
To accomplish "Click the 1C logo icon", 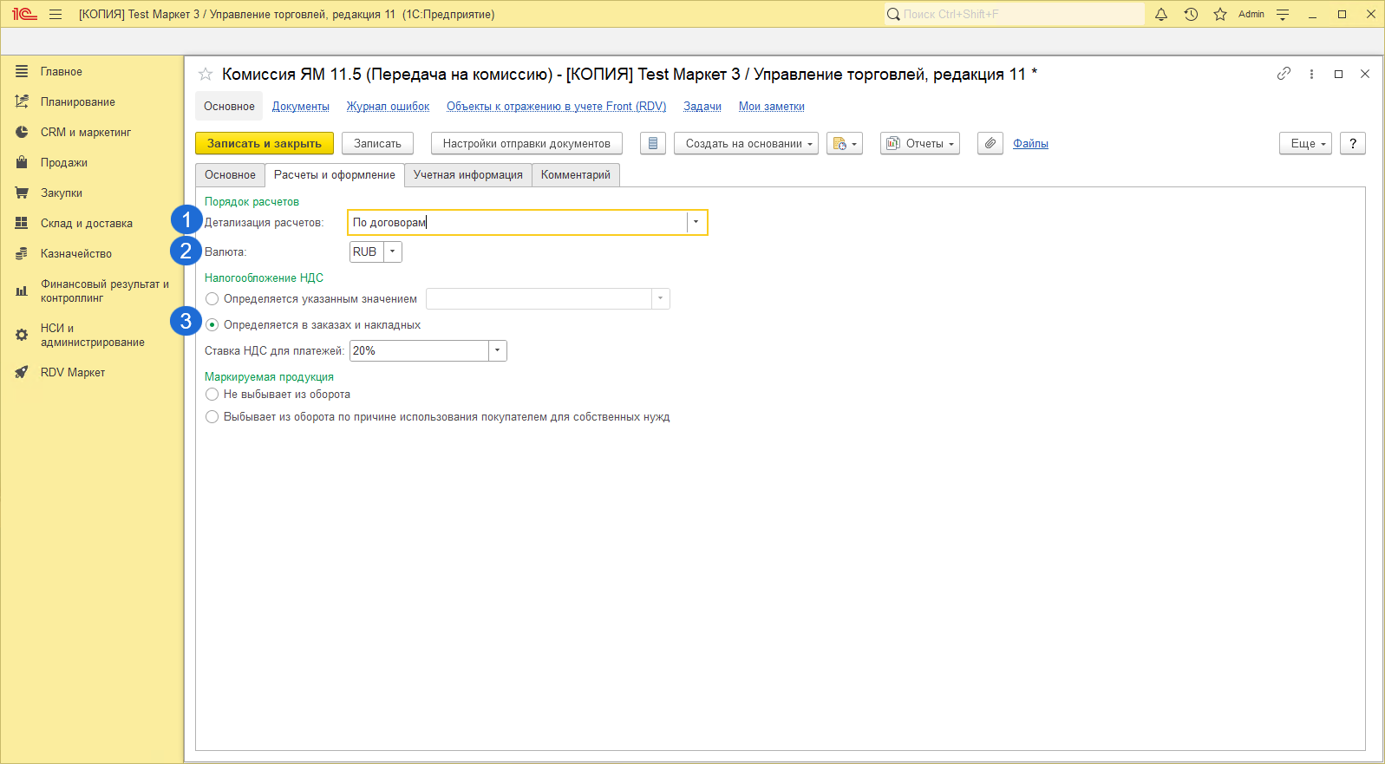I will pos(24,14).
